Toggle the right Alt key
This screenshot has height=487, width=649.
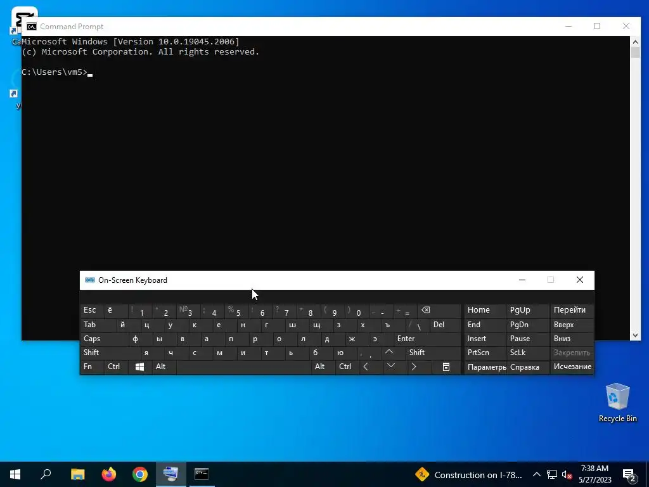point(323,367)
